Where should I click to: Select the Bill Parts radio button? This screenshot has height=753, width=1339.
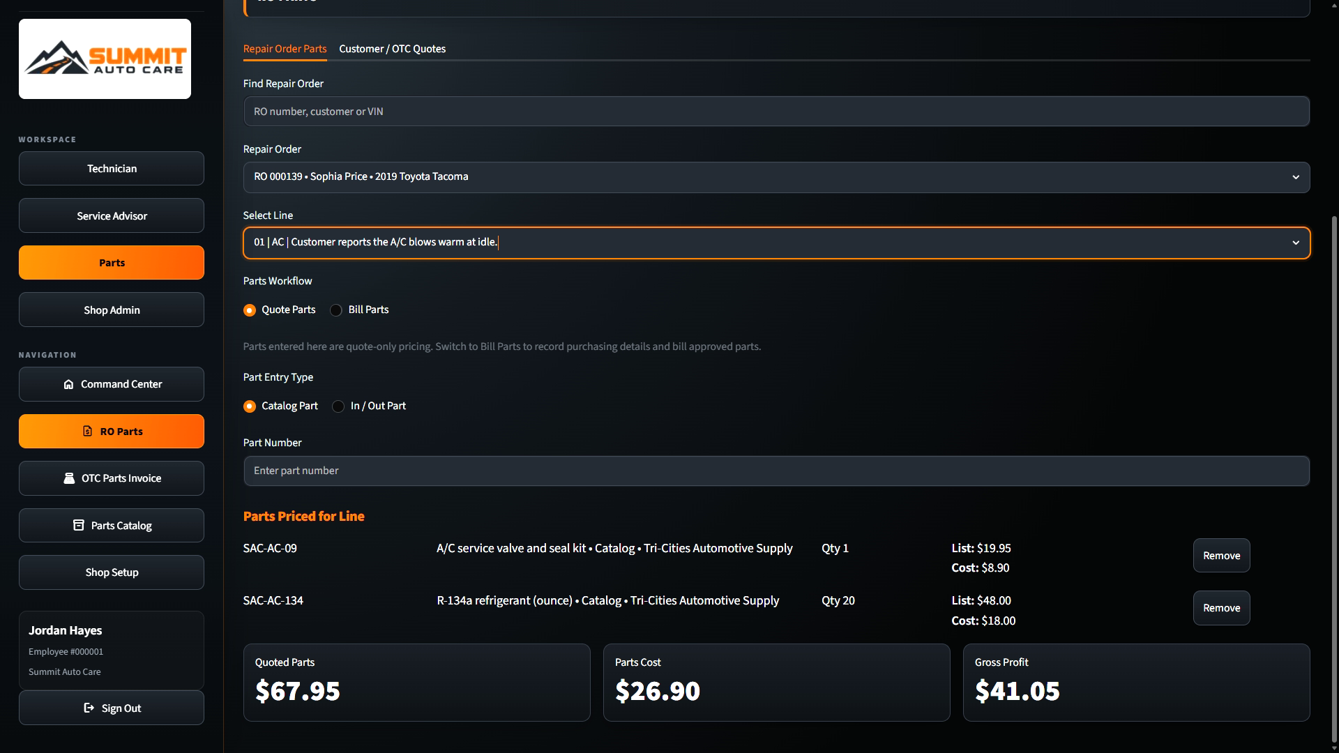pyautogui.click(x=336, y=310)
